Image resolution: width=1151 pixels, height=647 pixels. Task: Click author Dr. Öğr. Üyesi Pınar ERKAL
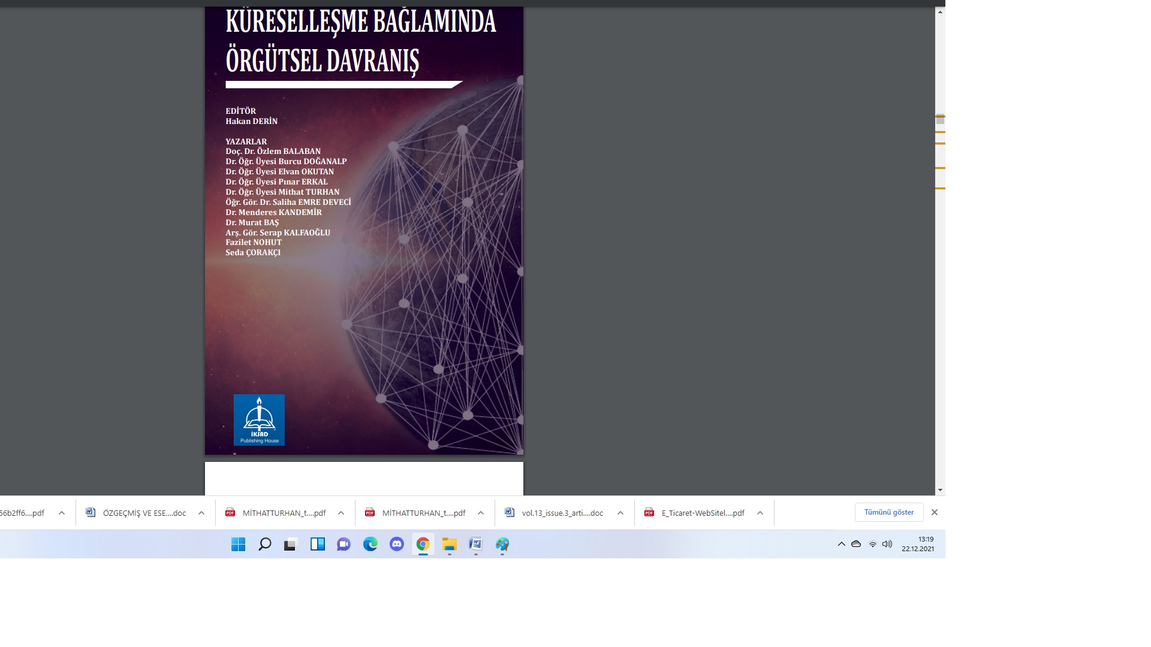(276, 182)
